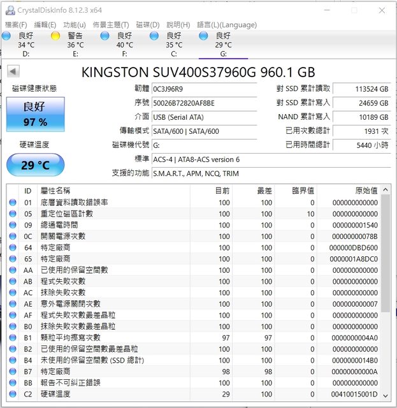The height and width of the screenshot is (408, 397).
Task: Open the 檔案(F) menu
Action: pos(16,25)
